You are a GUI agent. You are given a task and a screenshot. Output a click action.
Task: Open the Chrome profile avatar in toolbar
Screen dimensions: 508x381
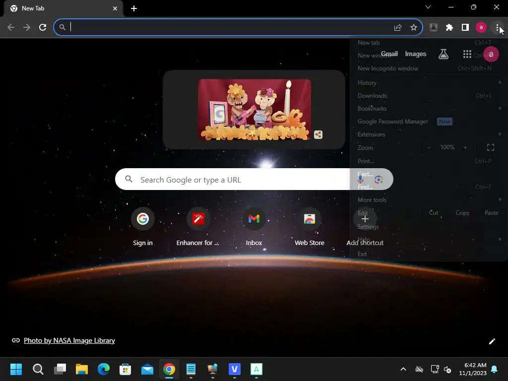click(481, 28)
